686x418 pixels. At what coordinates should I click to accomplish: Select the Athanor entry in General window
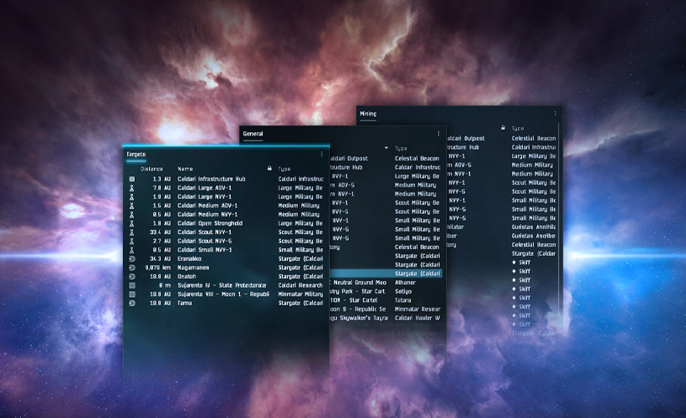coord(405,283)
